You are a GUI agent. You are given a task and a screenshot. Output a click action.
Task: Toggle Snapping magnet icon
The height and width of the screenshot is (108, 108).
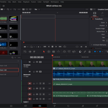[80, 52]
